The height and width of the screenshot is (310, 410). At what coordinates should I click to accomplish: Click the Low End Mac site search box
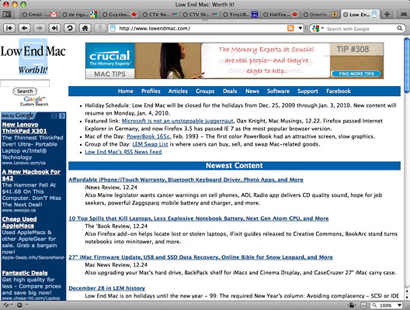click(25, 83)
